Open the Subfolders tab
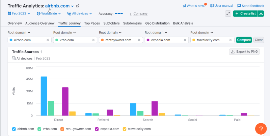270x136 pixels. click(111, 23)
